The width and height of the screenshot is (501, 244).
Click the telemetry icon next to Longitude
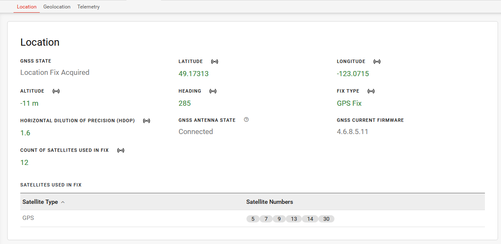pyautogui.click(x=377, y=62)
